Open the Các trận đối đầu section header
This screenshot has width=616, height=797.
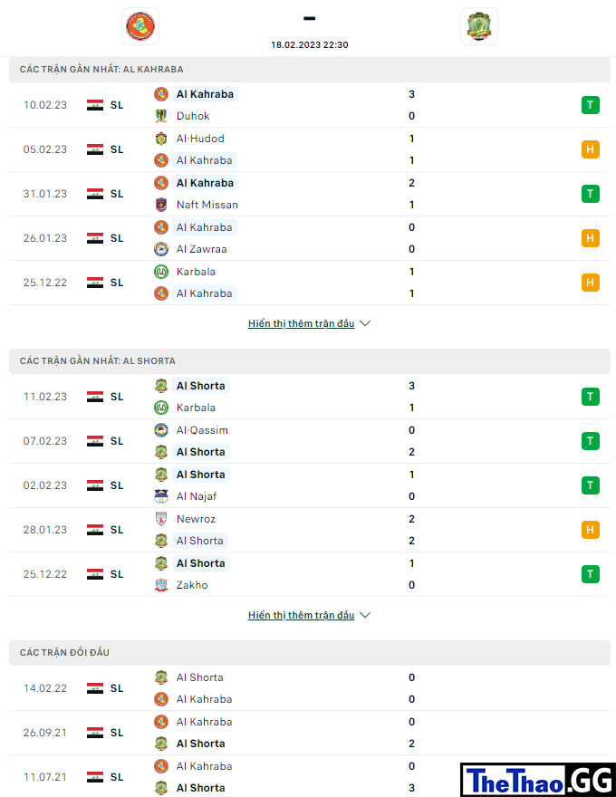click(310, 653)
